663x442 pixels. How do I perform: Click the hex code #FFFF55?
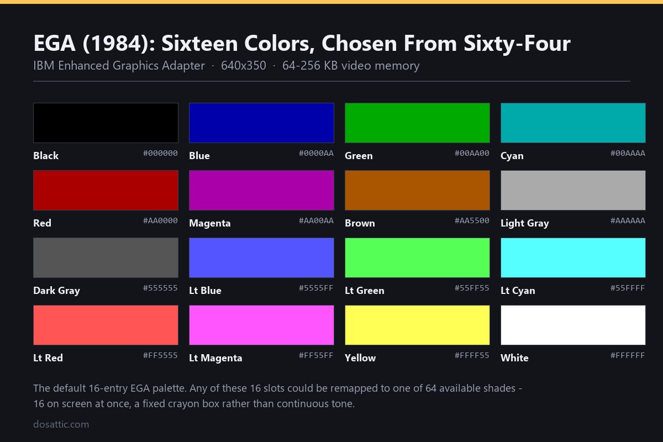[472, 355]
